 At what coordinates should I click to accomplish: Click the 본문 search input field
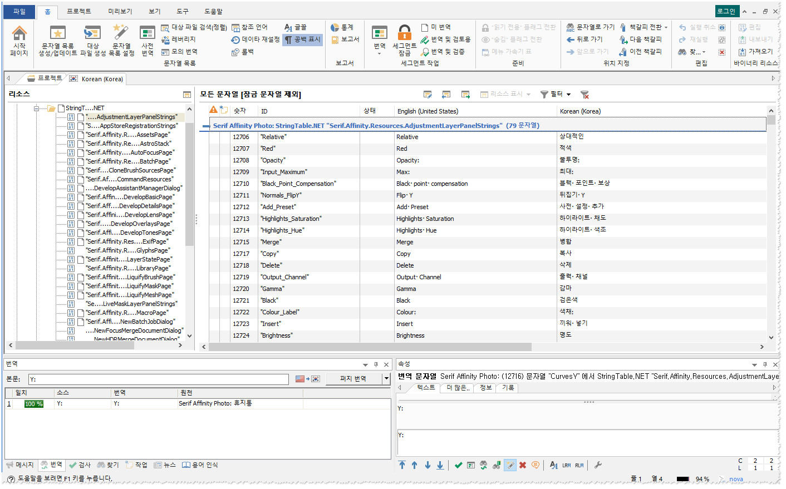[x=159, y=379]
